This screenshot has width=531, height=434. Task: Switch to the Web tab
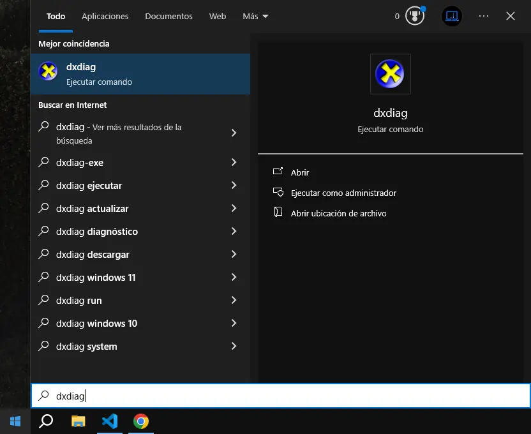[218, 16]
